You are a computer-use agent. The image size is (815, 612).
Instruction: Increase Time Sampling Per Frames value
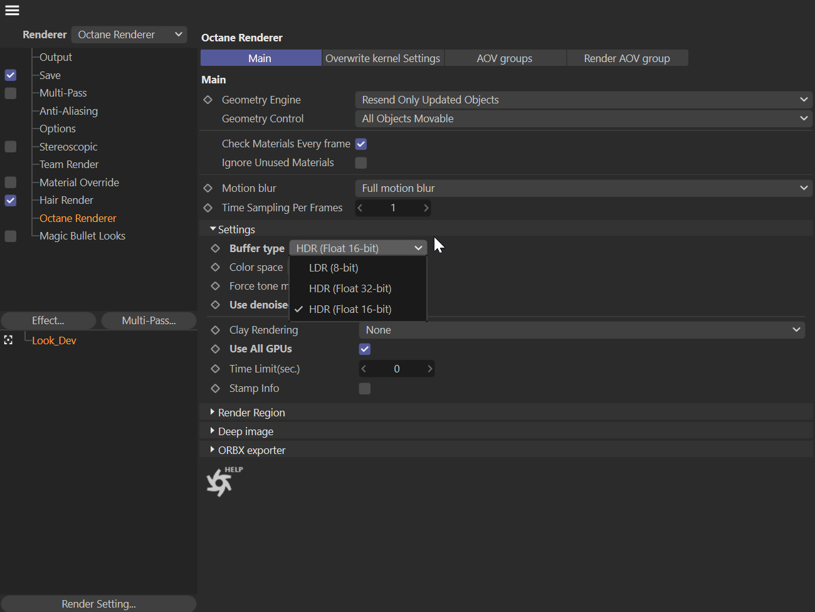[426, 208]
